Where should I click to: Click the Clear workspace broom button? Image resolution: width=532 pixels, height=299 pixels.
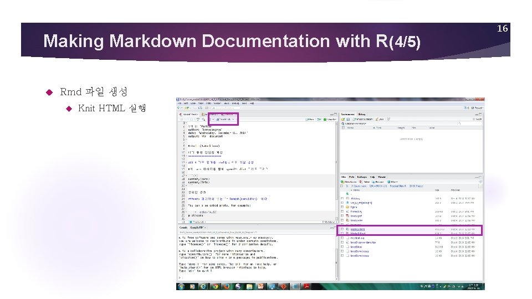point(380,120)
